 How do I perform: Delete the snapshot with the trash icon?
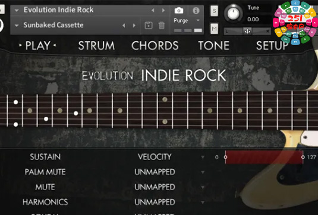pyautogui.click(x=162, y=25)
